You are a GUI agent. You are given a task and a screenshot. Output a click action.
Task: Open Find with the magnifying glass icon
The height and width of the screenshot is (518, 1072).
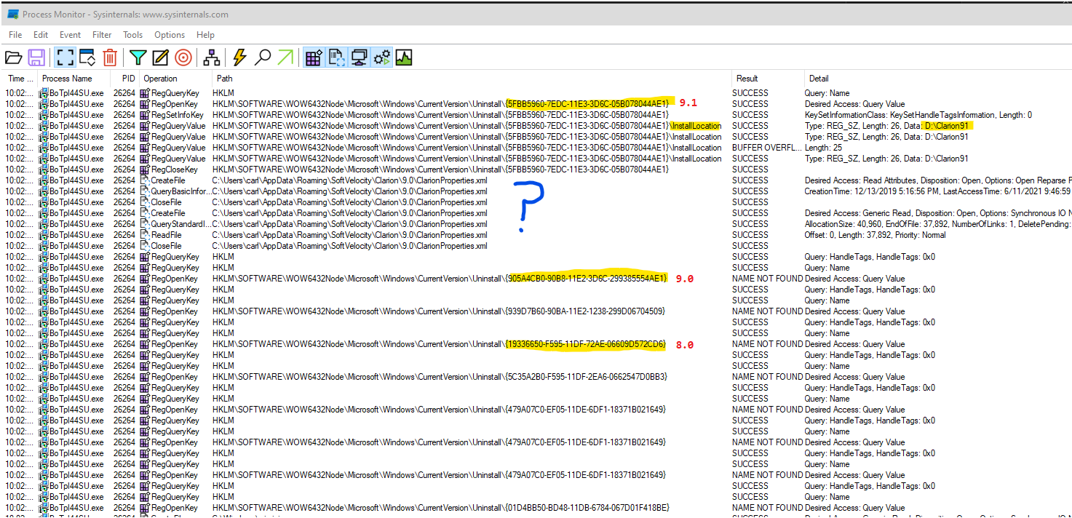click(x=263, y=57)
